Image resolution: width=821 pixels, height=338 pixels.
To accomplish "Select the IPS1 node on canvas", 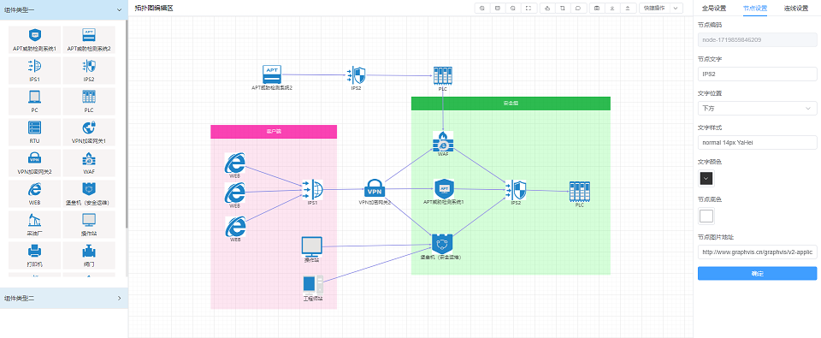I will pos(313,189).
